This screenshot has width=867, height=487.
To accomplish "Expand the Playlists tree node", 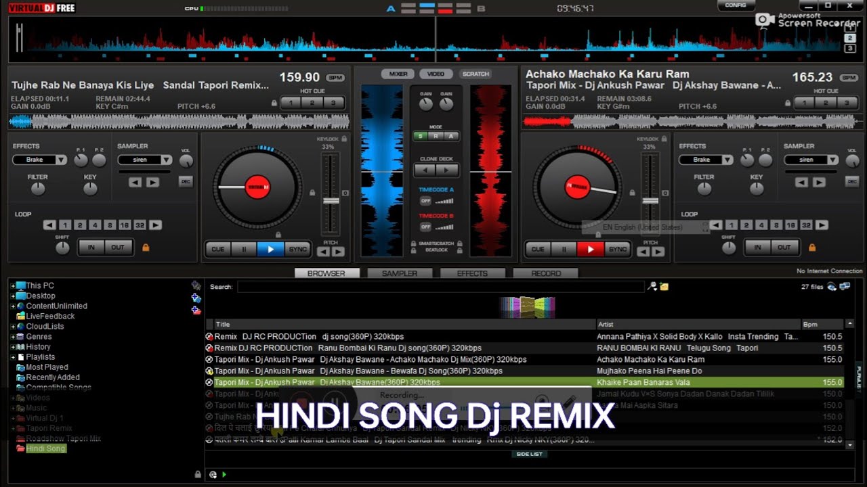I will tap(13, 357).
